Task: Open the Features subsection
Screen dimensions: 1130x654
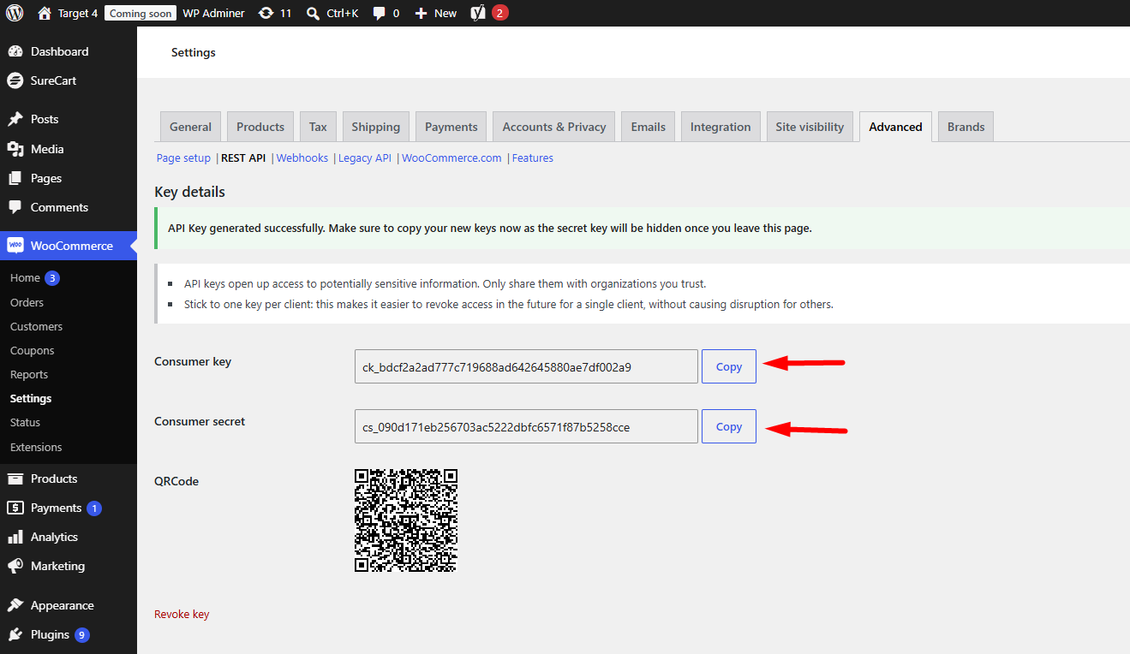Action: point(533,158)
